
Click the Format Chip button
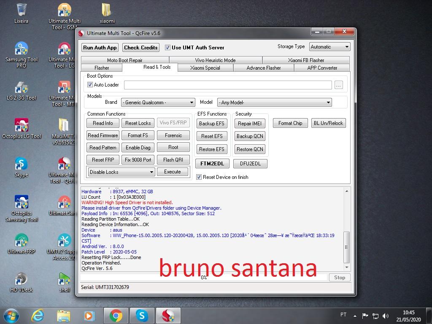point(290,123)
